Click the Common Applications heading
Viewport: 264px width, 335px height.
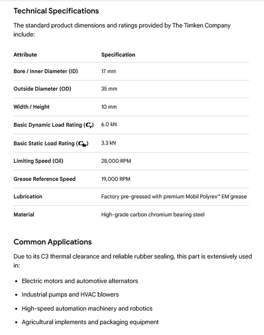point(53,242)
